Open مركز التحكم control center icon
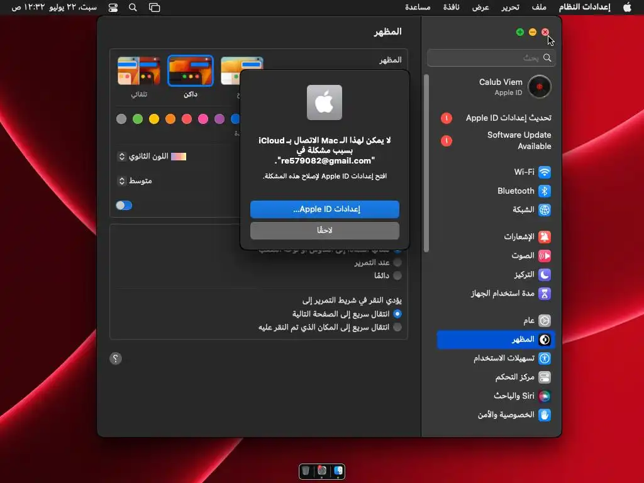The image size is (644, 483). 544,377
